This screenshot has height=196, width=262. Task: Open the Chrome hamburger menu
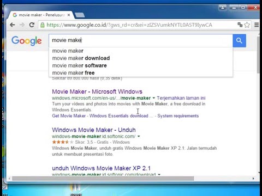[257, 24]
